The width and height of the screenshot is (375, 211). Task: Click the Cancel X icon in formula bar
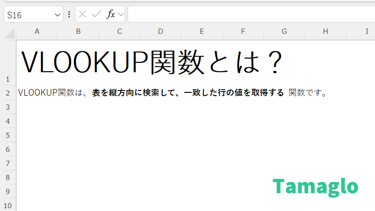pyautogui.click(x=83, y=15)
